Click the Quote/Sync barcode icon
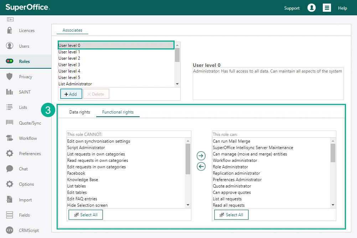 click(10, 123)
